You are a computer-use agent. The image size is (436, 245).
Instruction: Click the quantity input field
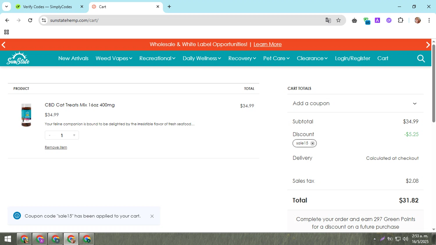[x=62, y=135]
